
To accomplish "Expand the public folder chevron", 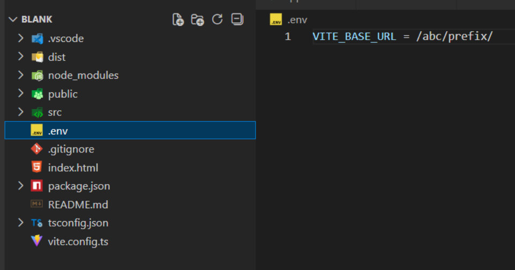I will pyautogui.click(x=21, y=94).
